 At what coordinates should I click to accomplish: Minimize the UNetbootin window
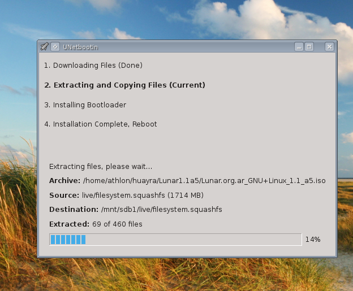pos(299,47)
